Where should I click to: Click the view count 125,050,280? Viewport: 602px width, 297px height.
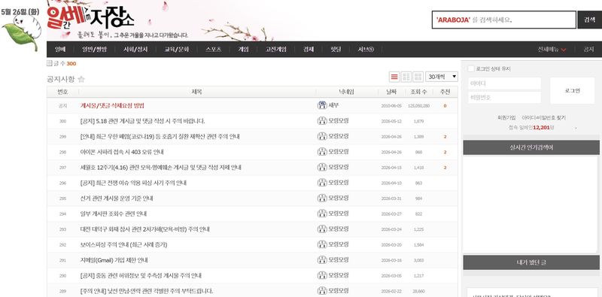point(418,105)
